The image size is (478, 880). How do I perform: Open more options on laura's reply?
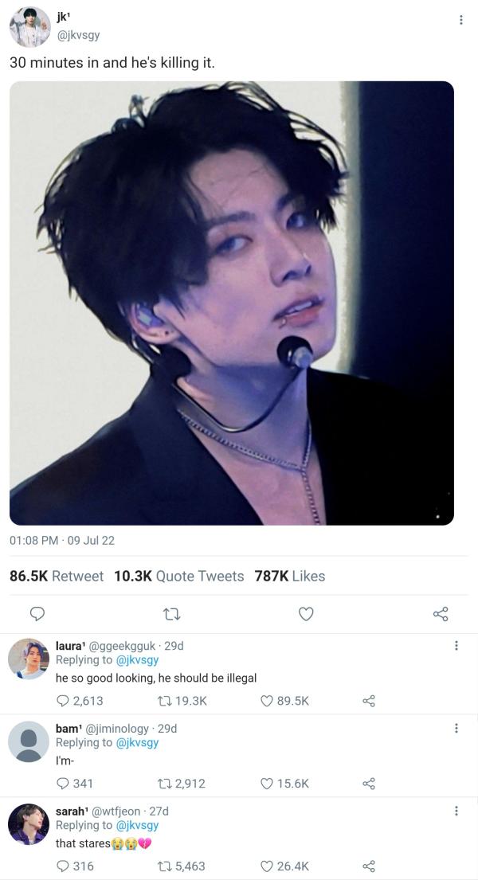pos(456,646)
